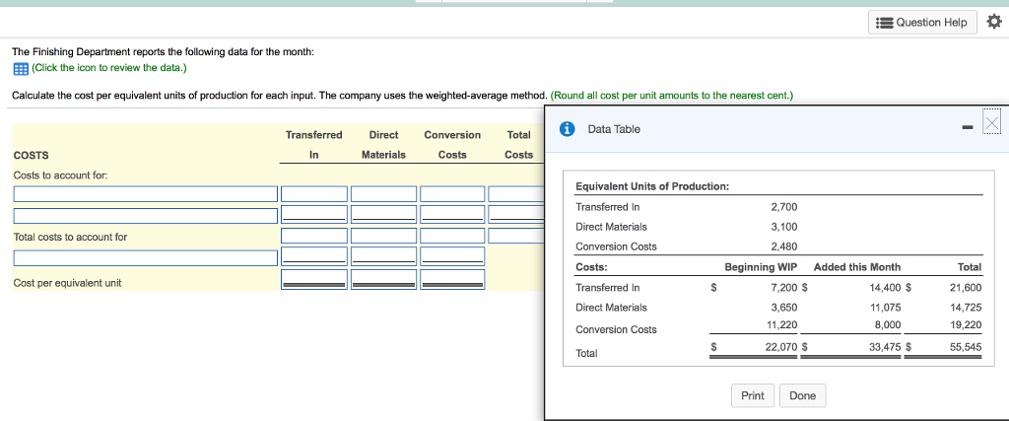Select second label field under Costs to account for
1009x421 pixels.
click(x=145, y=215)
